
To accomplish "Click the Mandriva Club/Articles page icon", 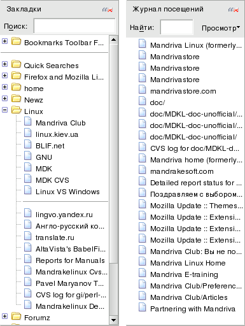I will coord(143,296).
